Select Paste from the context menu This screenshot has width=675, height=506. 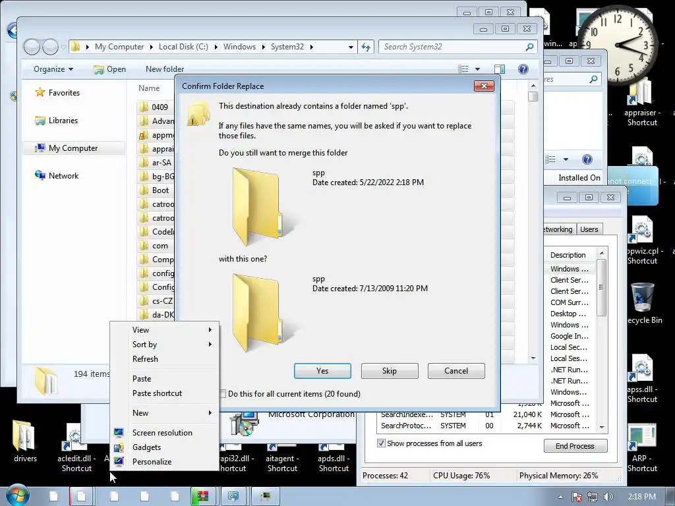pos(165,379)
